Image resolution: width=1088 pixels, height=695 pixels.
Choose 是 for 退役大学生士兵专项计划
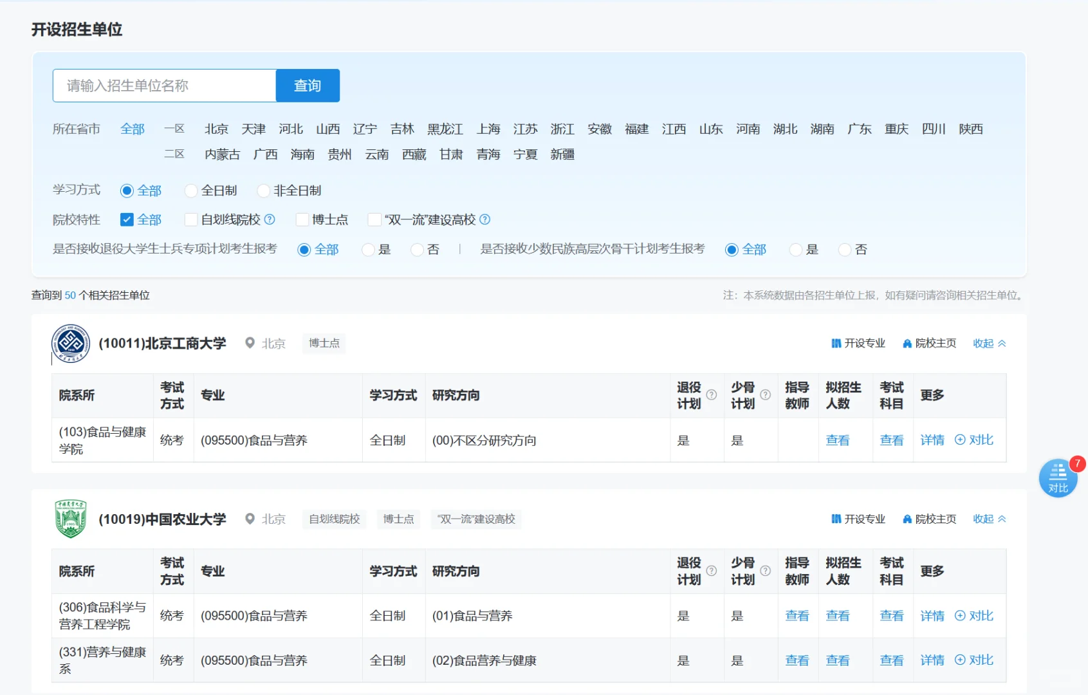367,250
